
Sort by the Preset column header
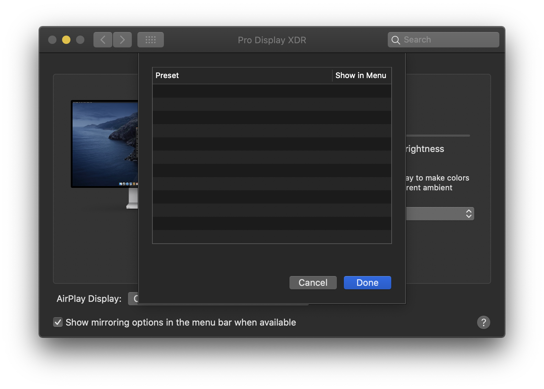[242, 76]
